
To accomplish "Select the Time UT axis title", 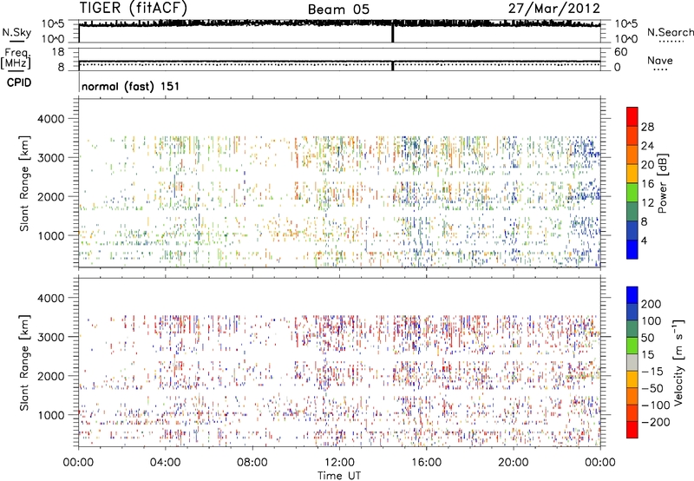I will [339, 475].
